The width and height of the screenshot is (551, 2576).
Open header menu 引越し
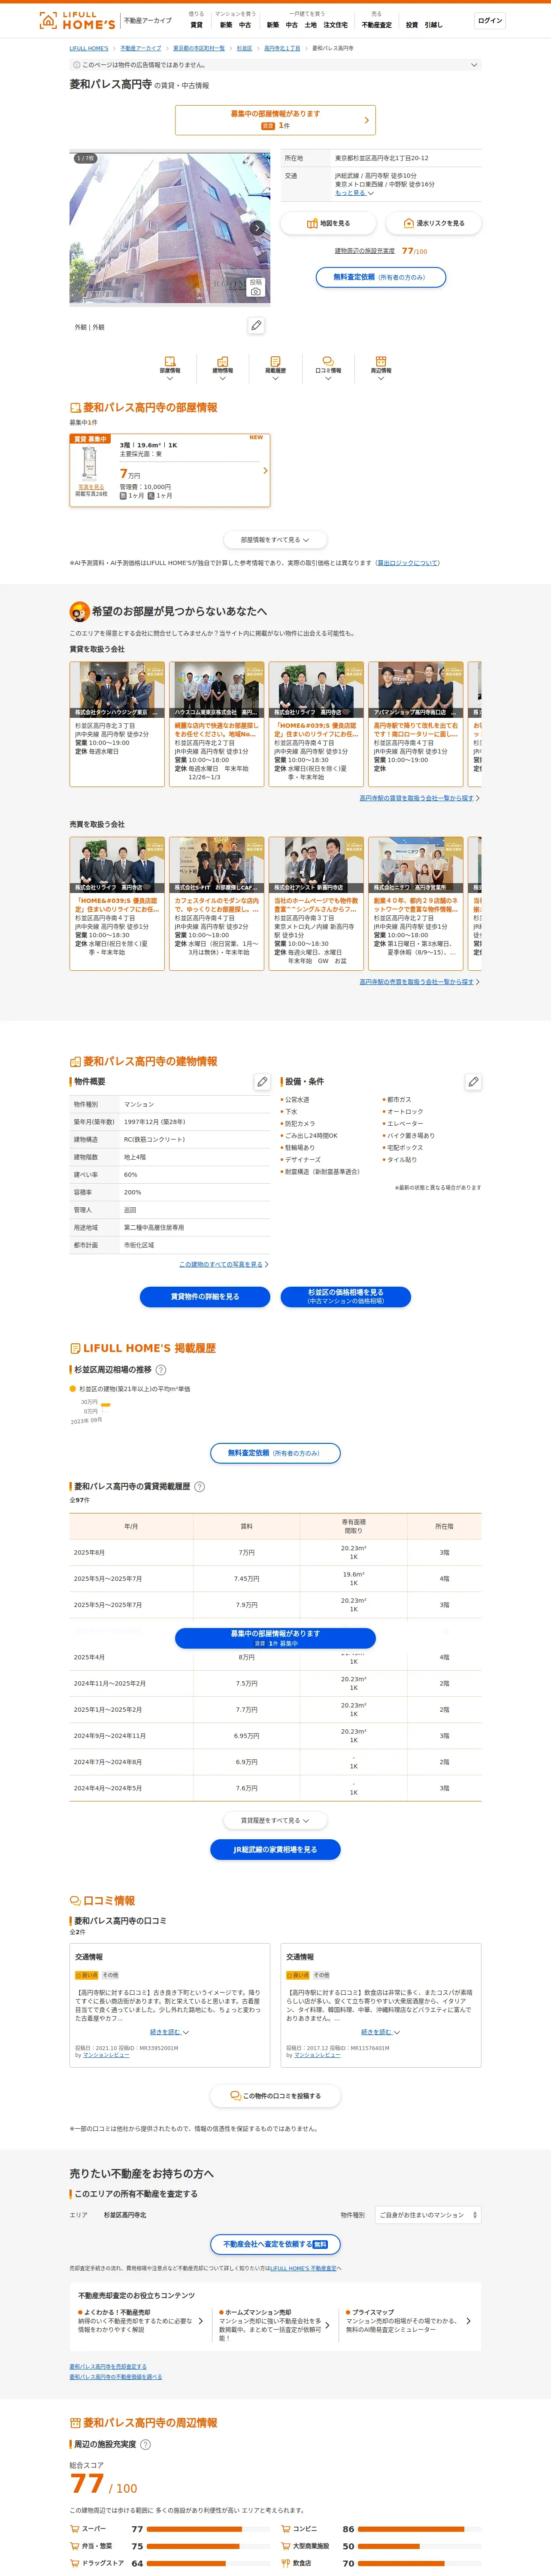433,25
